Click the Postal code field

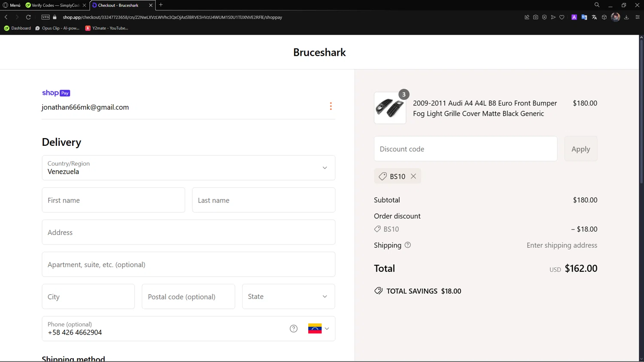click(x=188, y=297)
